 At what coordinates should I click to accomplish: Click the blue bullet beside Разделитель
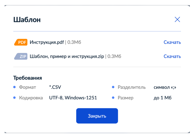click(x=113, y=87)
